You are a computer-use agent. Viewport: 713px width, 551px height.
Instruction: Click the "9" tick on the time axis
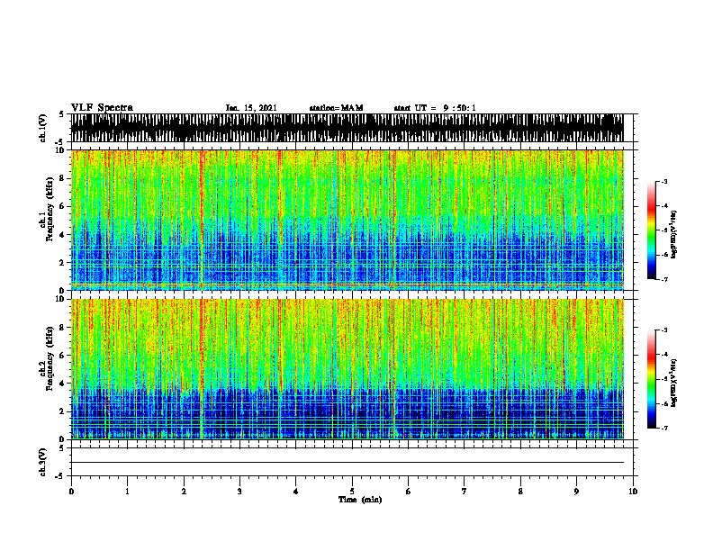point(576,492)
